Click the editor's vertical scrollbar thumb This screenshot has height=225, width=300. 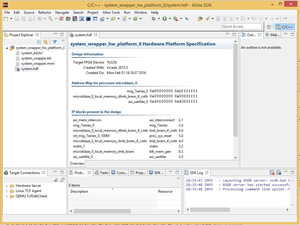click(235, 90)
